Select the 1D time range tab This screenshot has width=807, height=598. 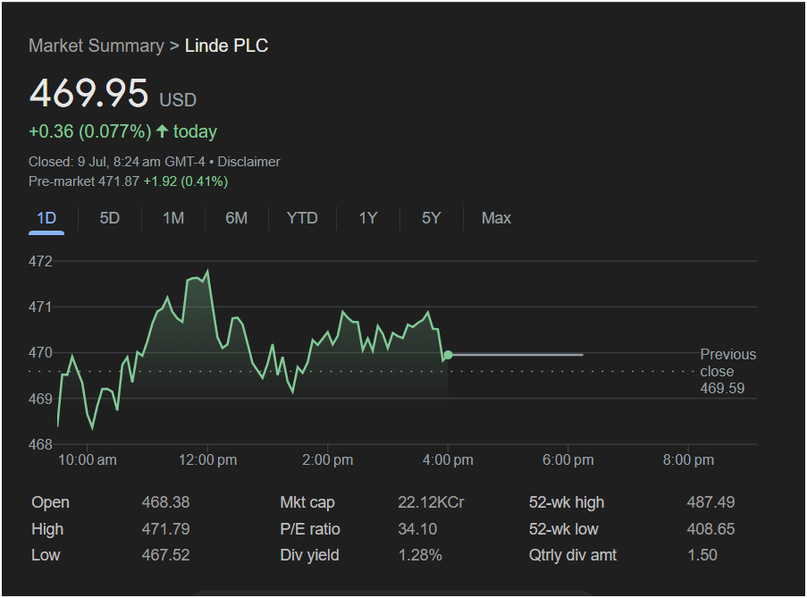pyautogui.click(x=46, y=218)
